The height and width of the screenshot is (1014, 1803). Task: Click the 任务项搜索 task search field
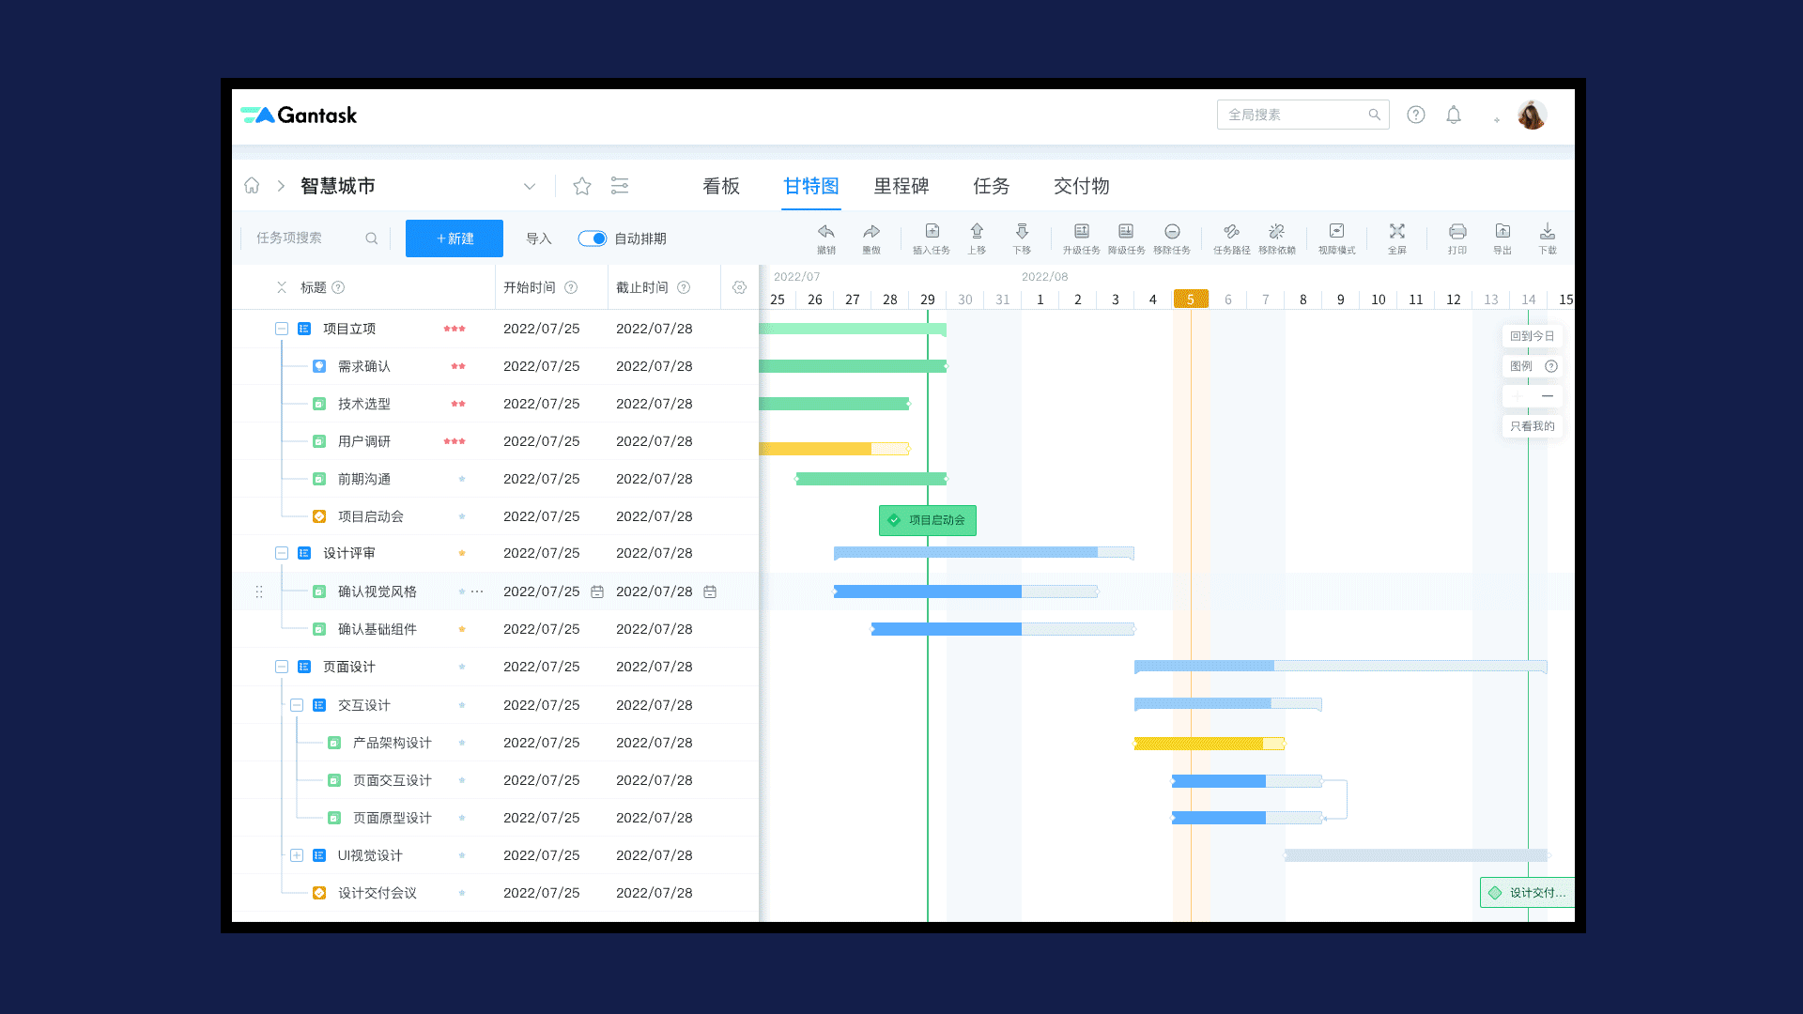click(x=316, y=238)
